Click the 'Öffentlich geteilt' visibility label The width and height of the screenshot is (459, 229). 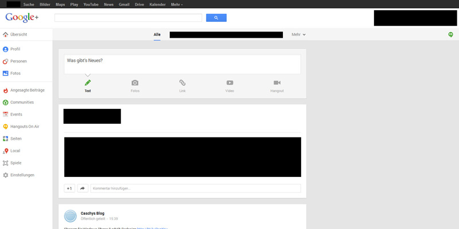93,219
